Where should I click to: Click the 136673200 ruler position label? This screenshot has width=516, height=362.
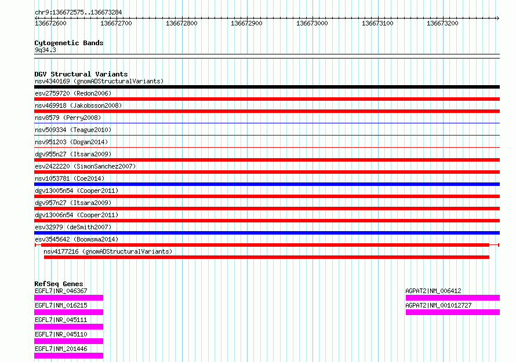(442, 23)
